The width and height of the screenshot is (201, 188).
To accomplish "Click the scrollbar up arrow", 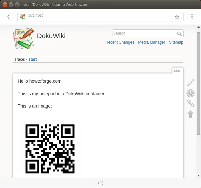I will point(198,27).
